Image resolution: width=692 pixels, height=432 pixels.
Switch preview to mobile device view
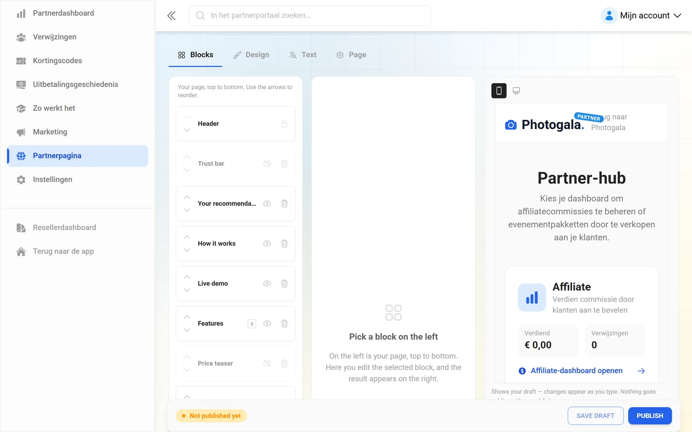point(499,91)
